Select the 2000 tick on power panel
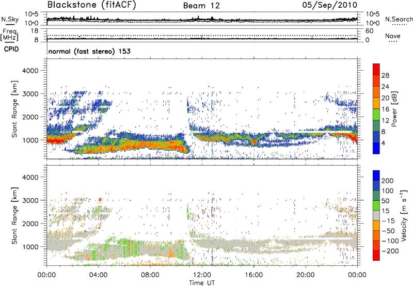 click(30, 117)
